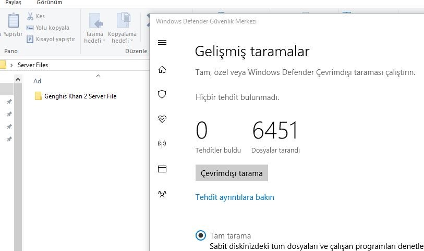Screen dimensions: 424x251
Task: Click Kes scissors icon in Explorer ribbon
Action: [x=30, y=16]
